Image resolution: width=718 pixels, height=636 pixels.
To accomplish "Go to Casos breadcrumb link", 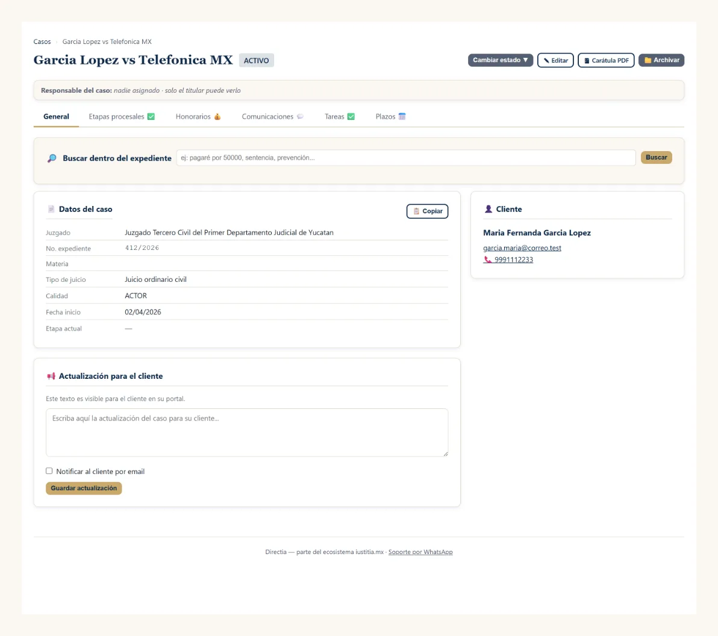I will click(x=42, y=42).
